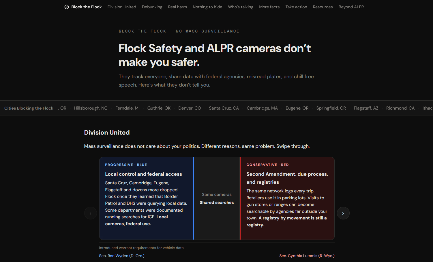
Task: Click the left carousel arrow
Action: pos(91,213)
